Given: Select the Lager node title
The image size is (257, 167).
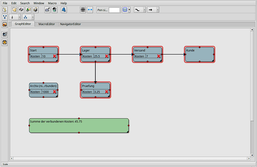Looking at the screenshot, I should [x=86, y=50].
